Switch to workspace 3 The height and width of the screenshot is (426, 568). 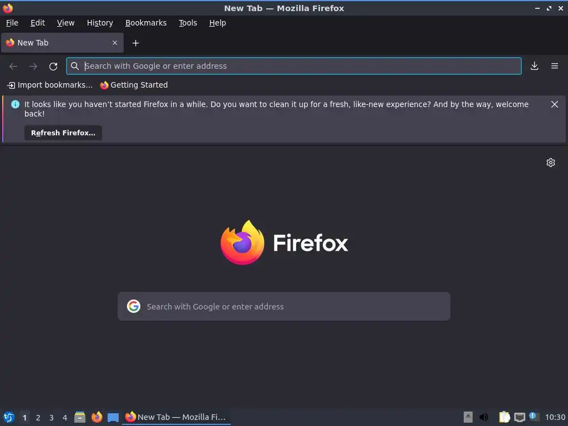coord(52,418)
